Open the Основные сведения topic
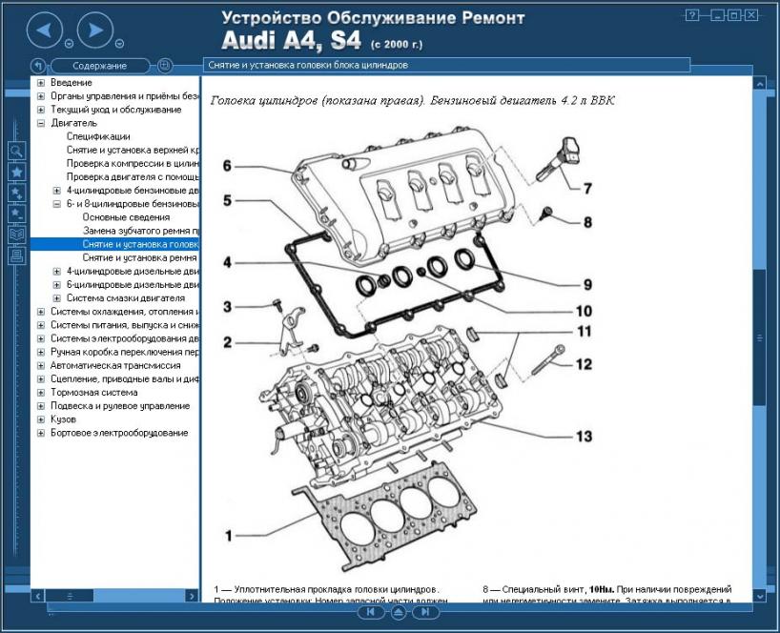Image resolution: width=780 pixels, height=633 pixels. coord(126,217)
